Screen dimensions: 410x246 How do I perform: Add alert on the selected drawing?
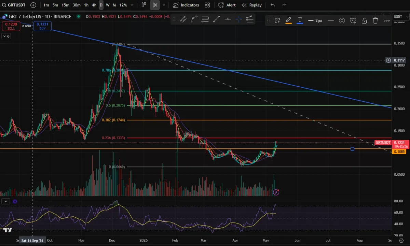coord(353,20)
